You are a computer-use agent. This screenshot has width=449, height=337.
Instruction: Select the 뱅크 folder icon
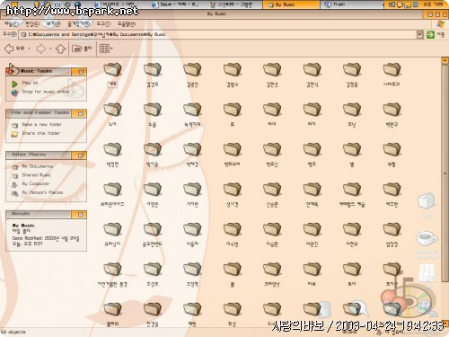click(312, 149)
